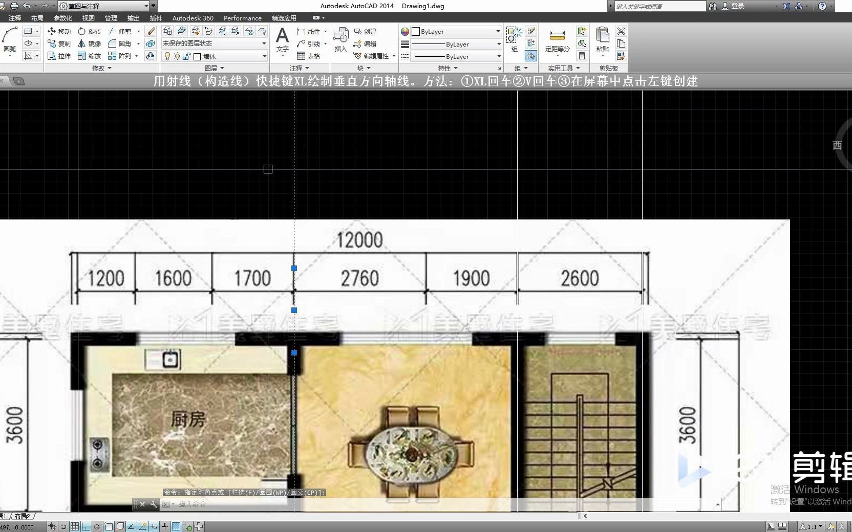Click the Sign In (登录) button

point(733,6)
